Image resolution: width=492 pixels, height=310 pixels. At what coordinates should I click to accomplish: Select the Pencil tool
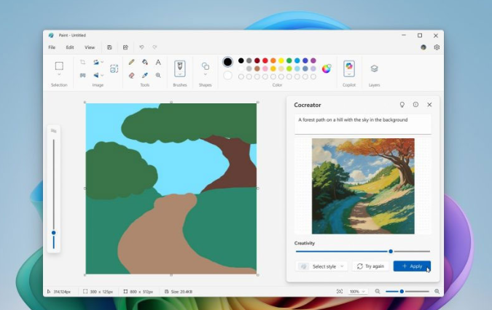(131, 63)
